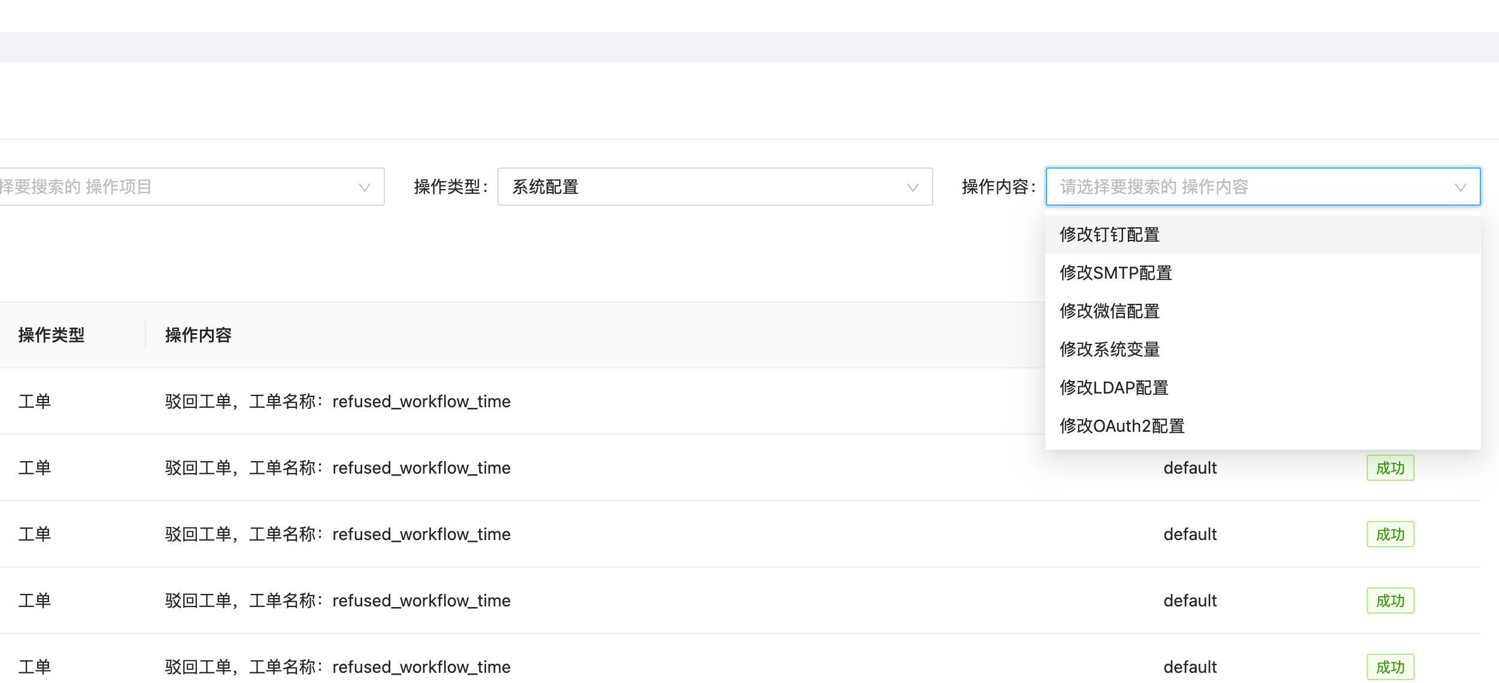Image resolution: width=1499 pixels, height=683 pixels.
Task: Click the last row's 成功 badge
Action: pos(1390,666)
